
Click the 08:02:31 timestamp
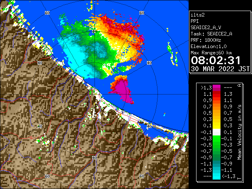(216, 60)
